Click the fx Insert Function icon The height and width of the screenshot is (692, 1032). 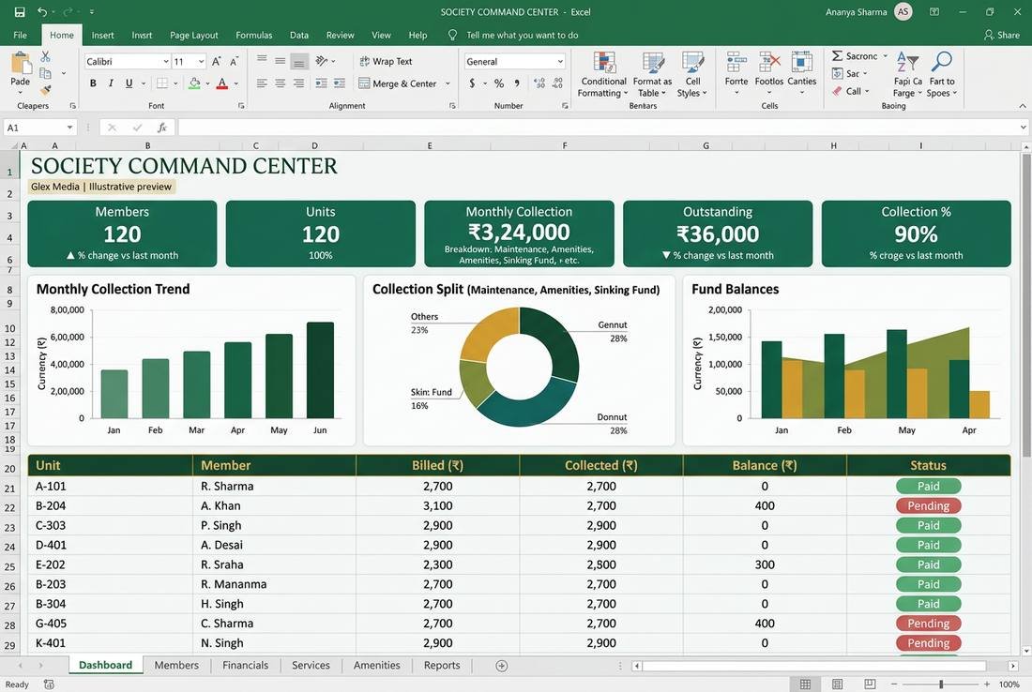click(x=161, y=128)
